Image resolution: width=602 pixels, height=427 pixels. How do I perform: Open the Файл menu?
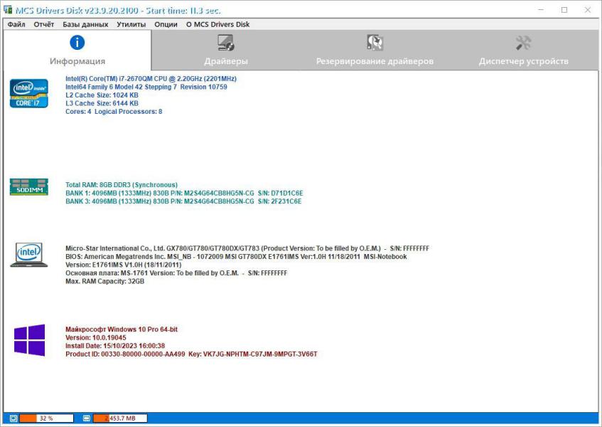coord(16,25)
